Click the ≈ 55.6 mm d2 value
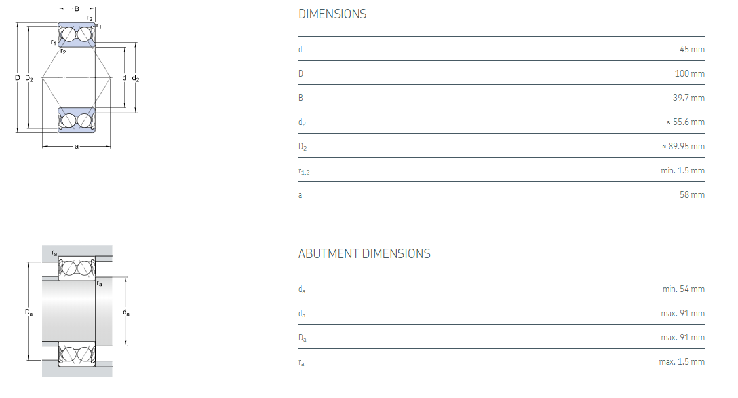 pyautogui.click(x=685, y=122)
